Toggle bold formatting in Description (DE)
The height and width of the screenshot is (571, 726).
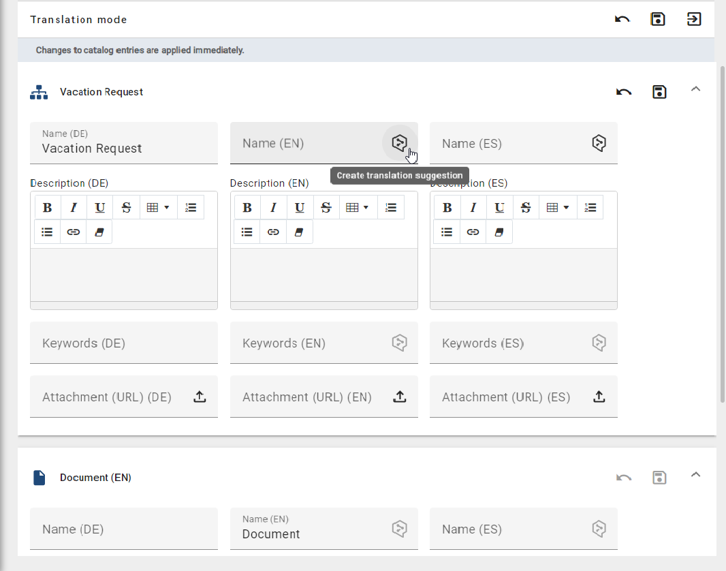click(x=47, y=206)
